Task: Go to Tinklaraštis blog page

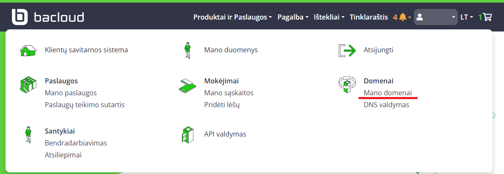Action: point(369,17)
